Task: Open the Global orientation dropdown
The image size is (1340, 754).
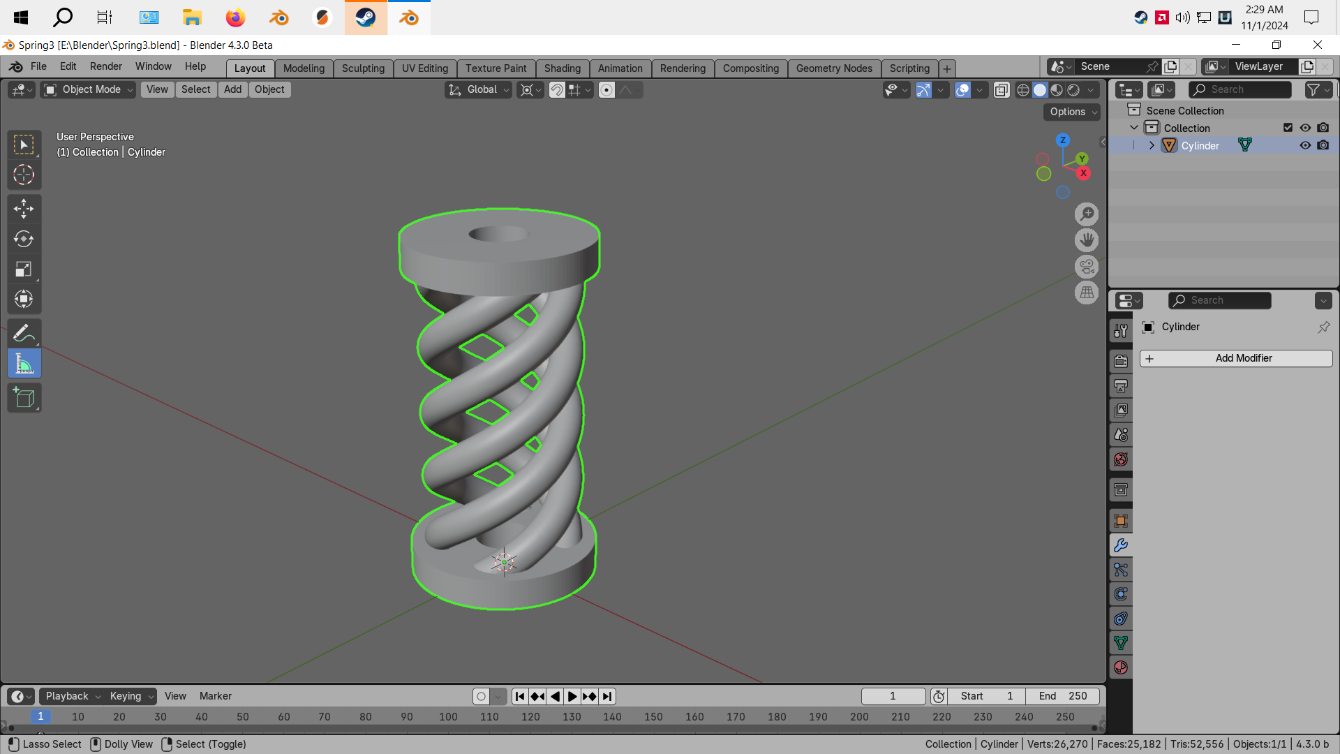Action: click(479, 89)
